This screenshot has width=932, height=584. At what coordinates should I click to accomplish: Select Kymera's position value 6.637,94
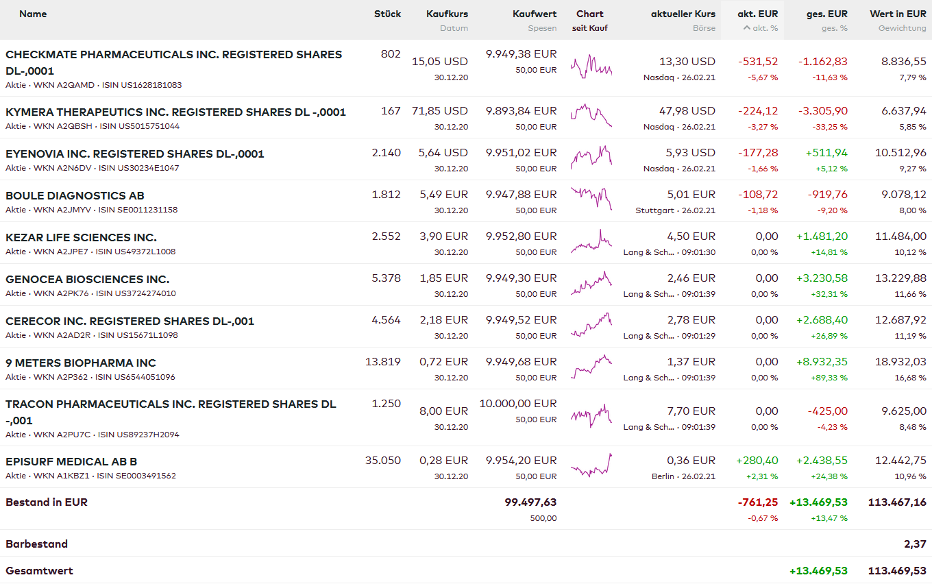[x=903, y=111]
